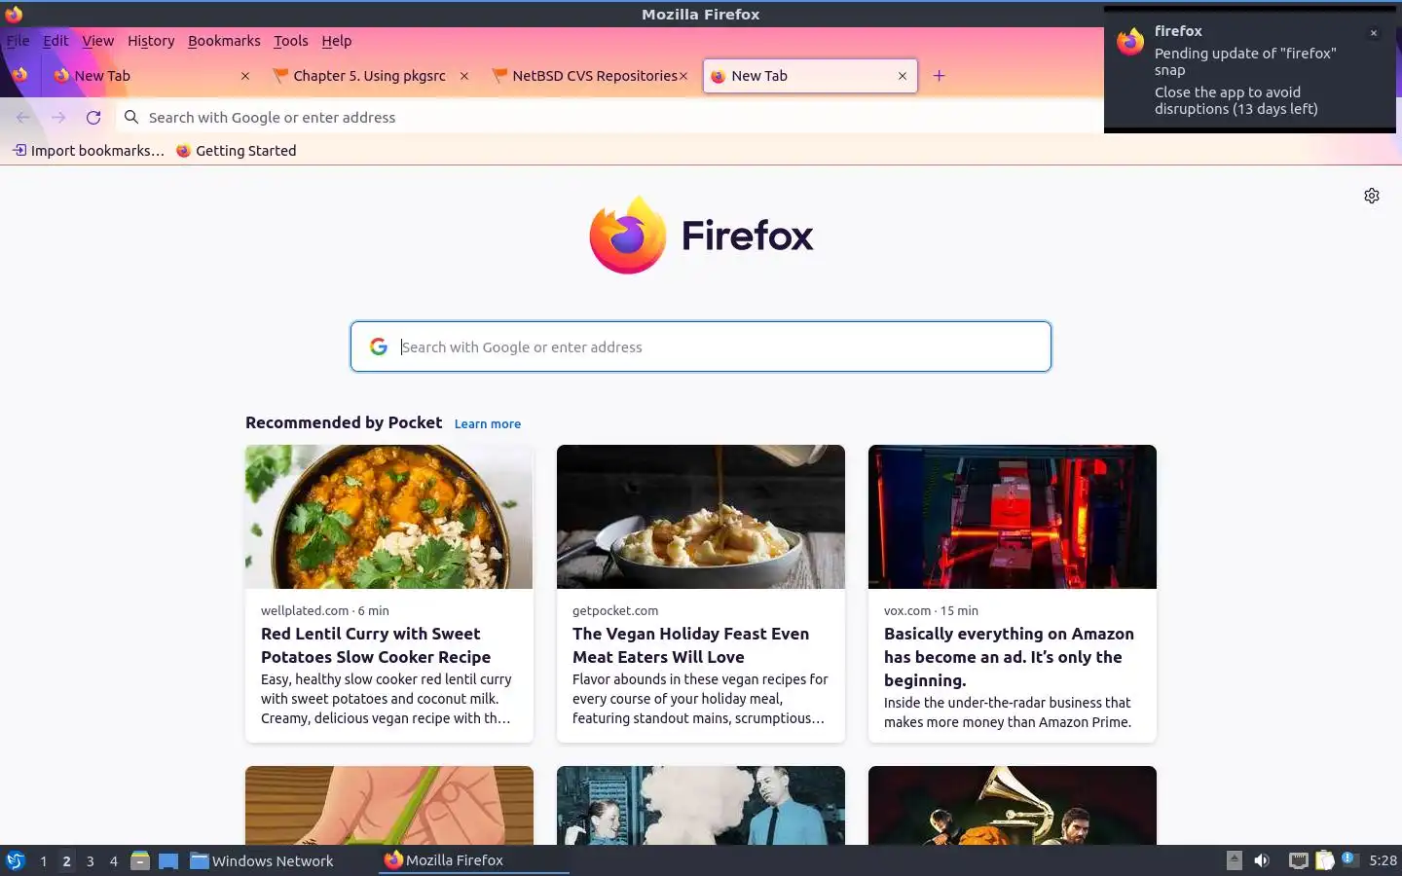Click the Import bookmarks icon
The width and height of the screenshot is (1402, 876).
tap(19, 150)
